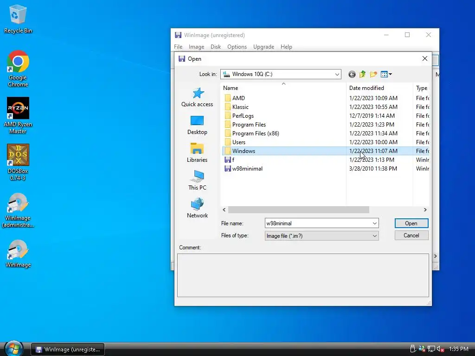The width and height of the screenshot is (475, 356).
Task: Click the Back arrow icon in Open dialog
Action: tap(352, 74)
